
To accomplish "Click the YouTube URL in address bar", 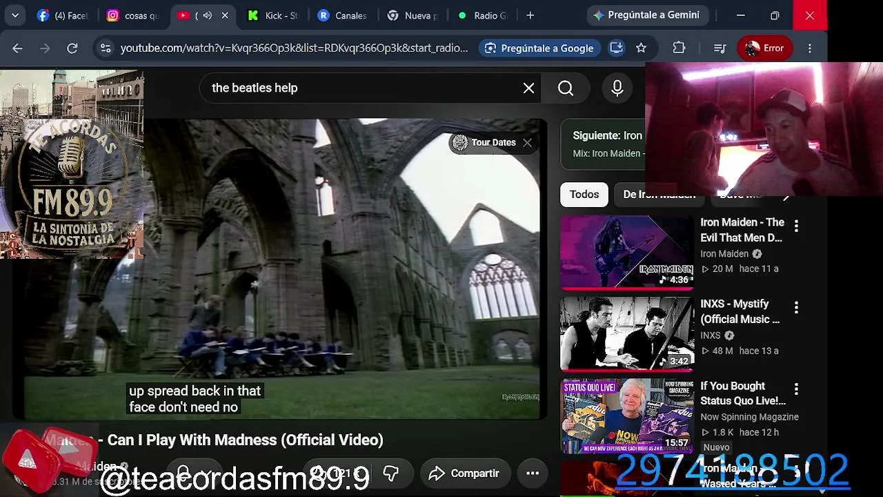I will click(x=294, y=48).
